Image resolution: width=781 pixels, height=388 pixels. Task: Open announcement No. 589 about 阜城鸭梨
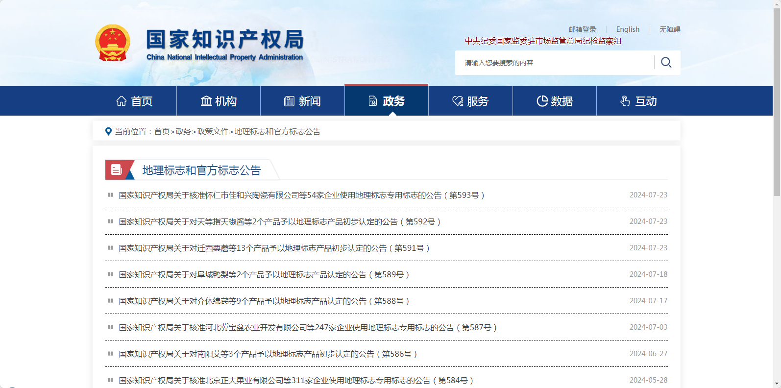(x=264, y=274)
